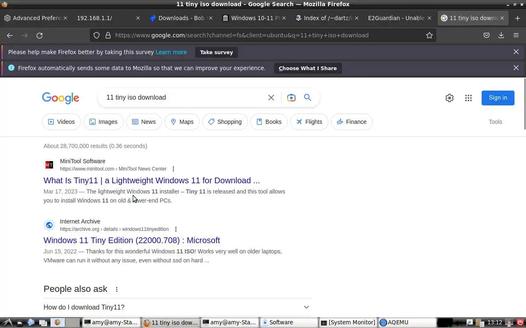The image size is (526, 328).
Task: Switch to System Monitor taskbar window
Action: coord(348,323)
